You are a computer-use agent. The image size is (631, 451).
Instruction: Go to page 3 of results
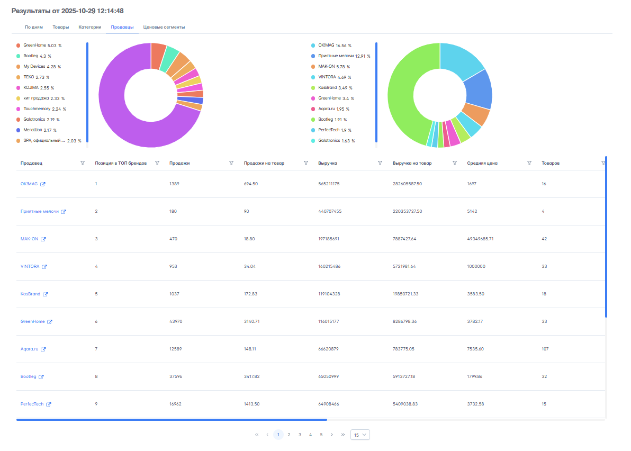click(300, 435)
